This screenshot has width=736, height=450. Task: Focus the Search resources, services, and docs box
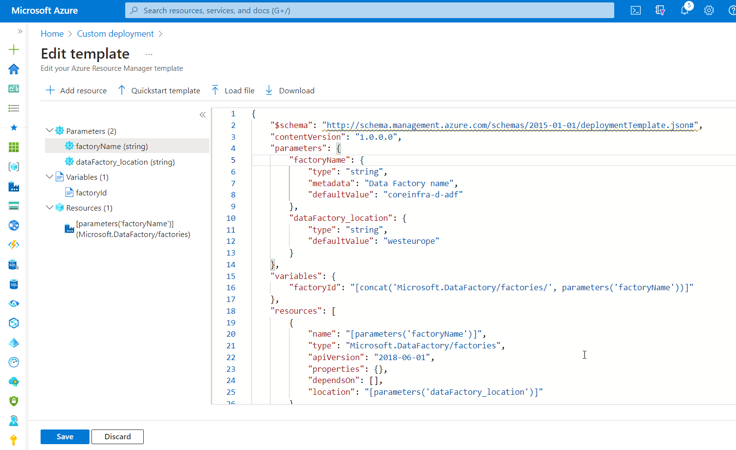[x=370, y=10]
